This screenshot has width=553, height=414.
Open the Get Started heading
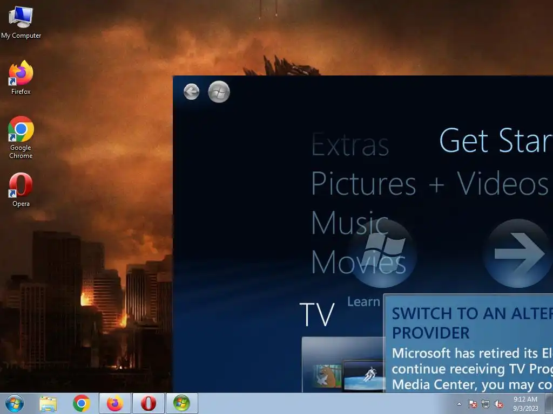pos(496,140)
